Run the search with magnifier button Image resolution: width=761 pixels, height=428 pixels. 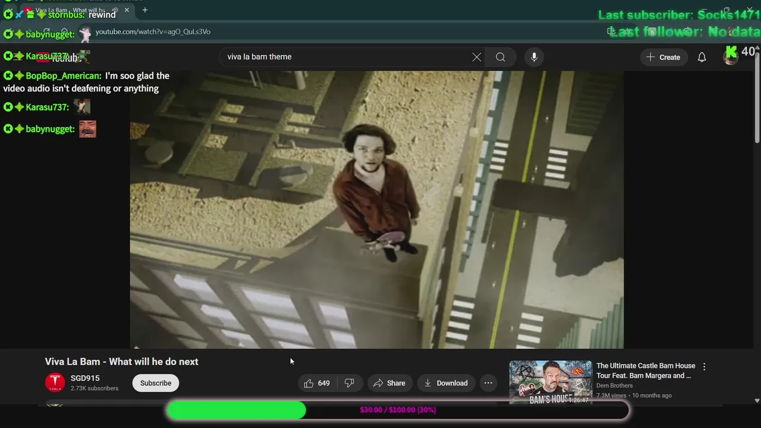(x=501, y=57)
